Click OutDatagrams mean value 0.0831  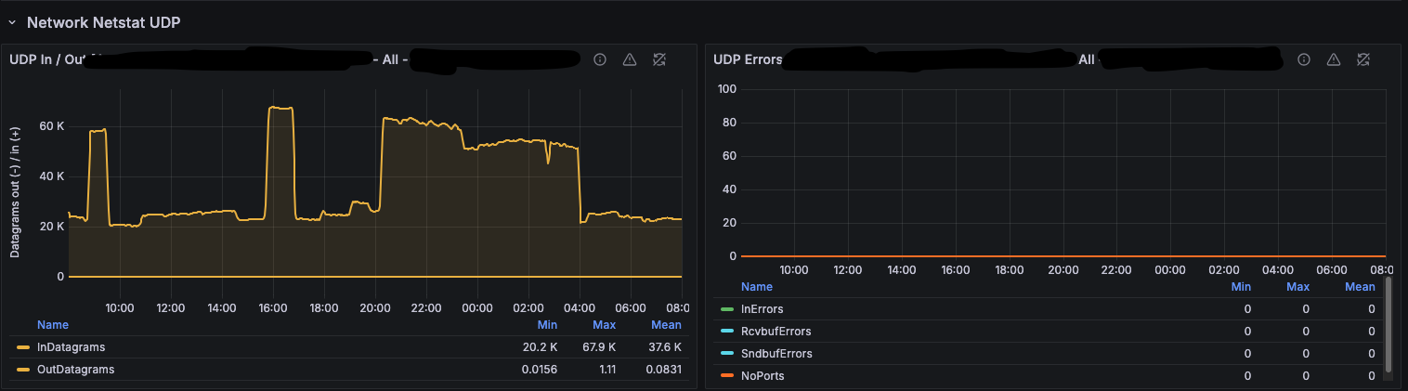[x=663, y=370]
